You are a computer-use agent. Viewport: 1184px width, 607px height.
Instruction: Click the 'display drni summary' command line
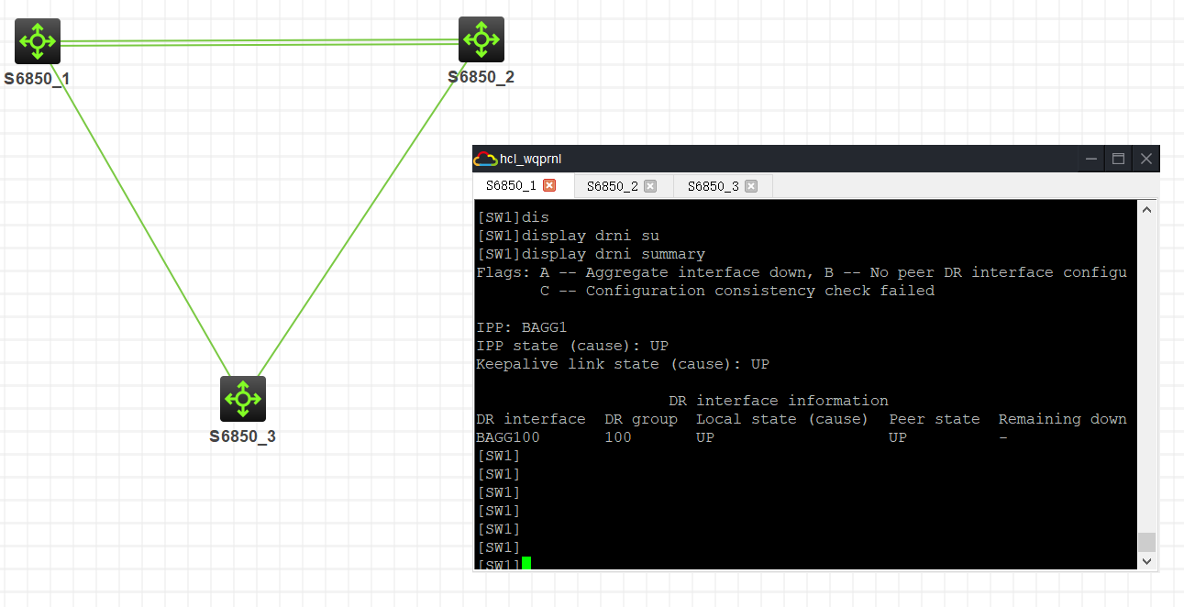coord(592,254)
